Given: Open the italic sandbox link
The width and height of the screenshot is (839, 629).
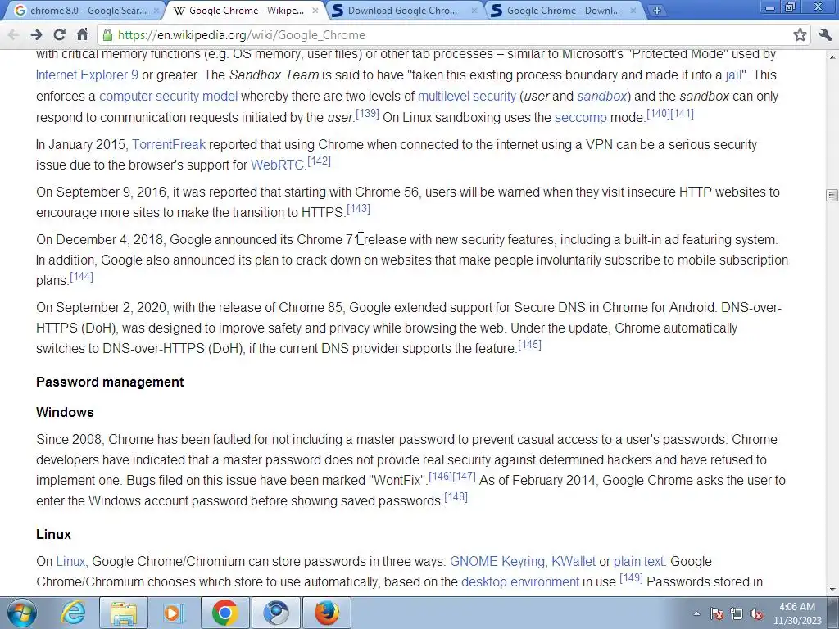Looking at the screenshot, I should pyautogui.click(x=601, y=97).
